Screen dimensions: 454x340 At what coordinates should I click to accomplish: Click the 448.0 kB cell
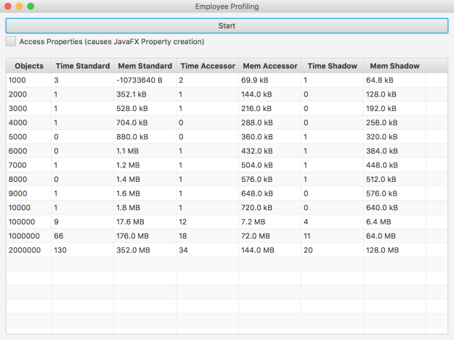(394, 165)
